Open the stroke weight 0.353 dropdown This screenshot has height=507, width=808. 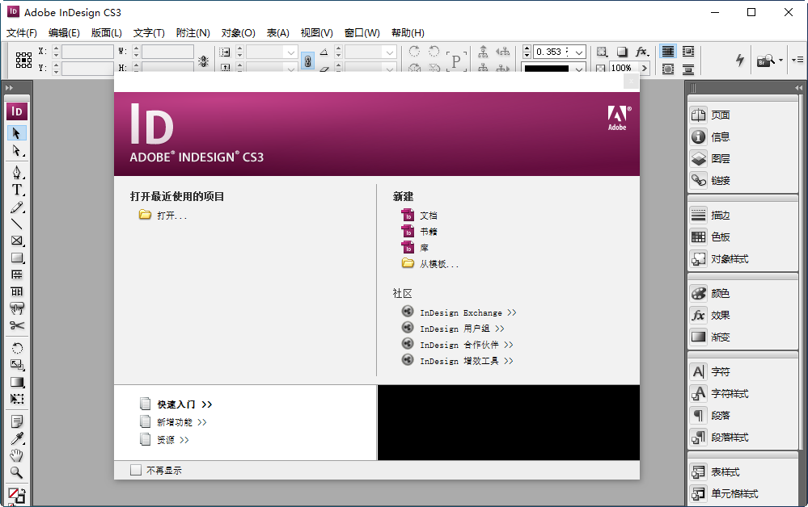(579, 52)
